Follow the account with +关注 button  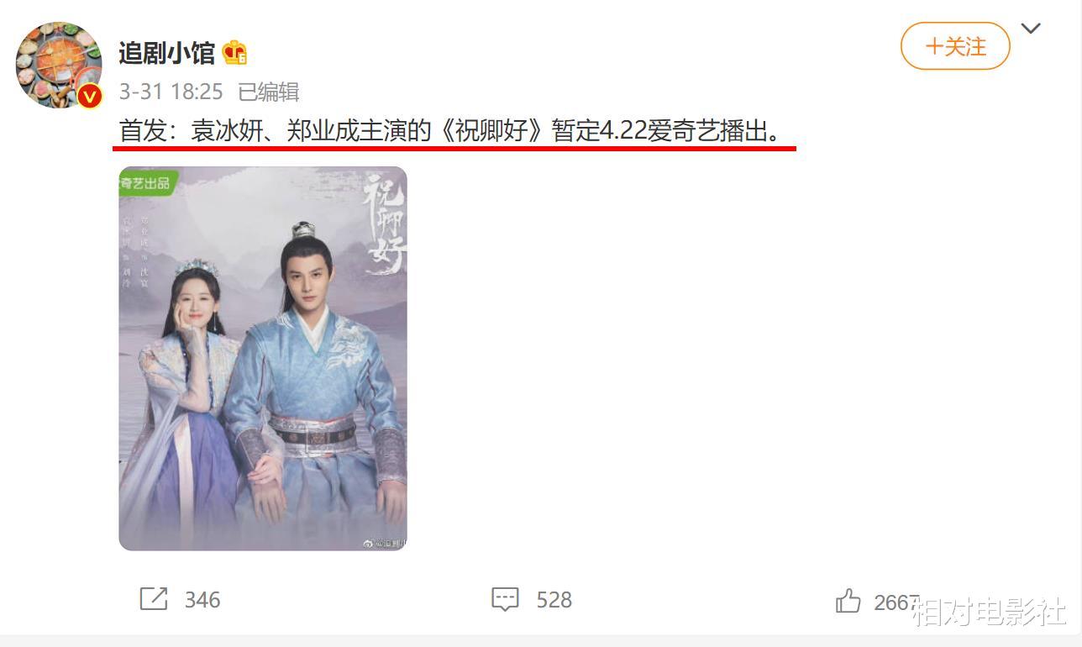[x=955, y=46]
